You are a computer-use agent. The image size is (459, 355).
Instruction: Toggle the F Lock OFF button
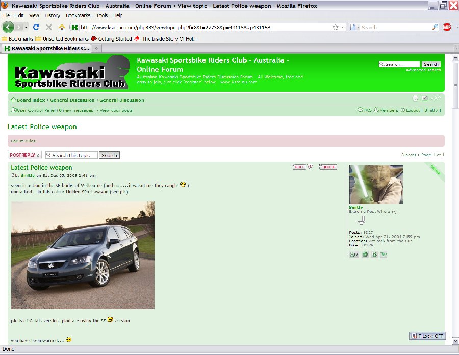(427, 336)
